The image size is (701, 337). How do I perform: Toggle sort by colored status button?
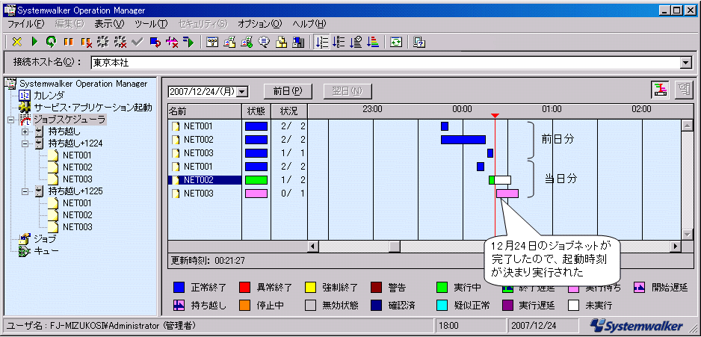tap(373, 42)
